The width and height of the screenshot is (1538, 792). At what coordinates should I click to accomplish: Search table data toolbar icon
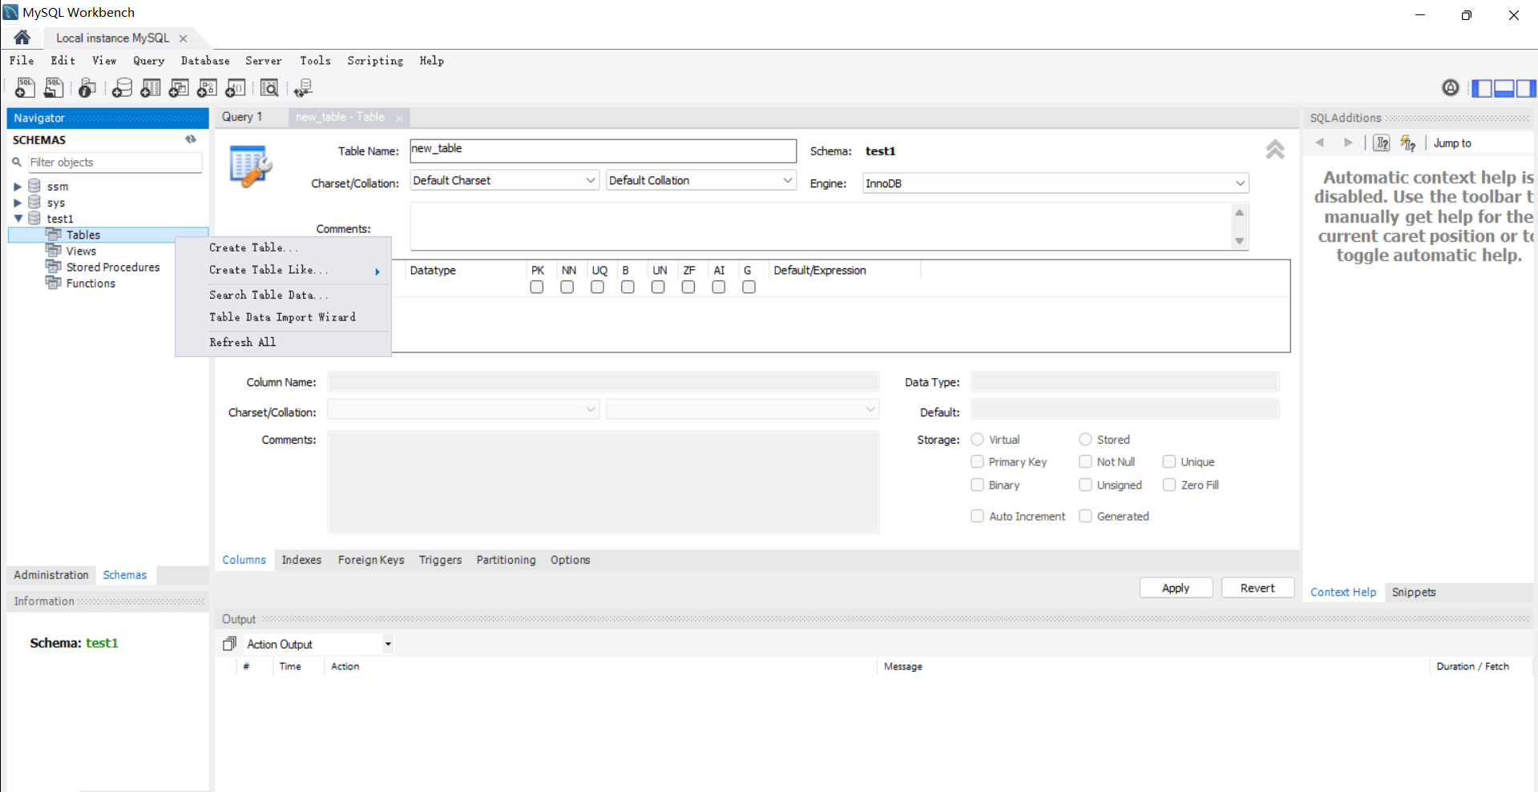[x=269, y=87]
